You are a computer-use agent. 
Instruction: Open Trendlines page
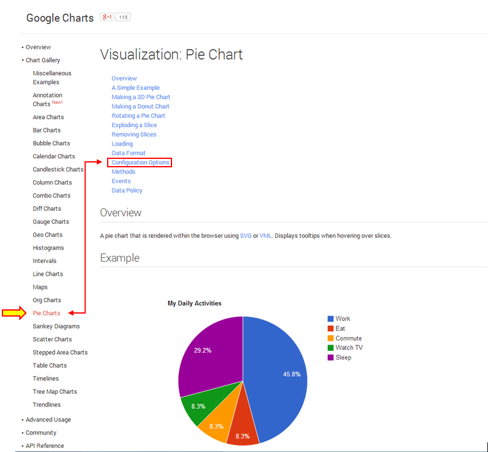(47, 404)
